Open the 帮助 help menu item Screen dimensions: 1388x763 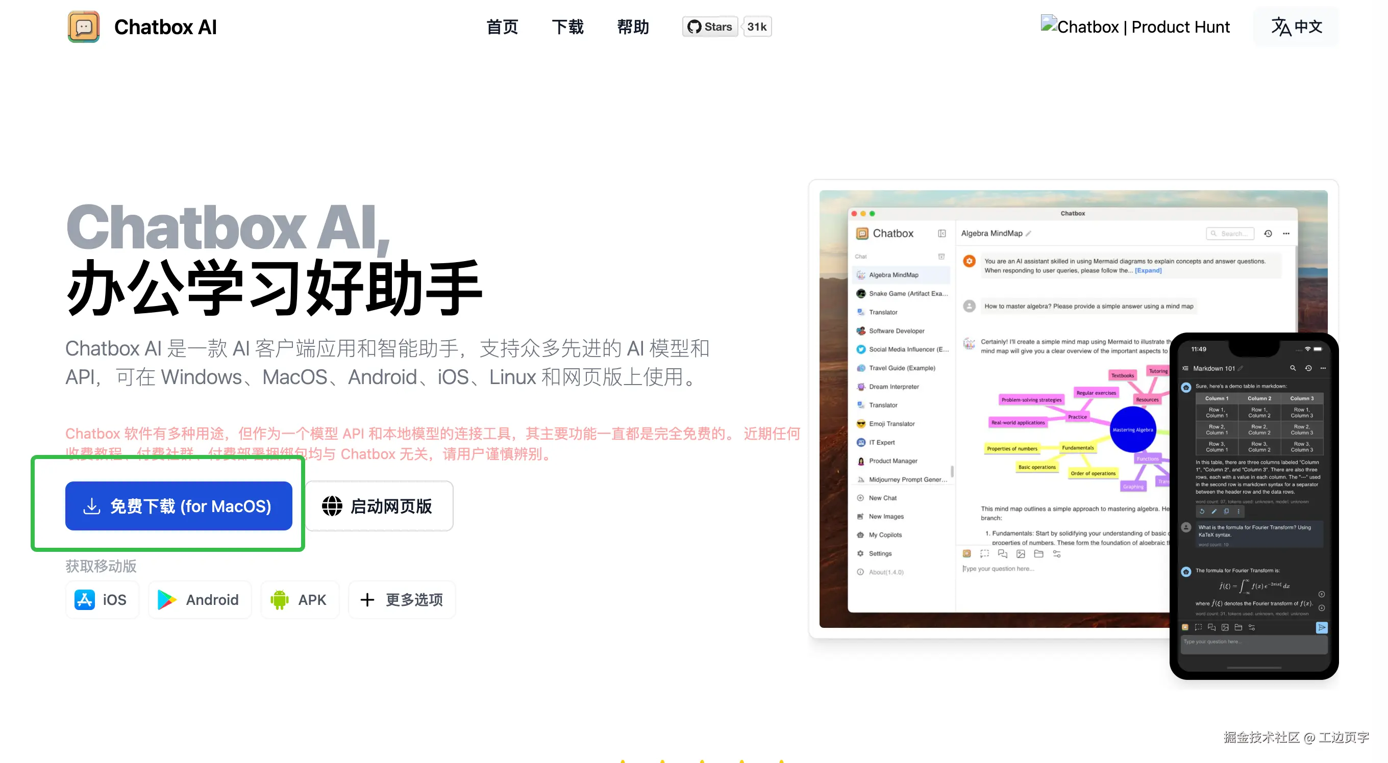633,27
